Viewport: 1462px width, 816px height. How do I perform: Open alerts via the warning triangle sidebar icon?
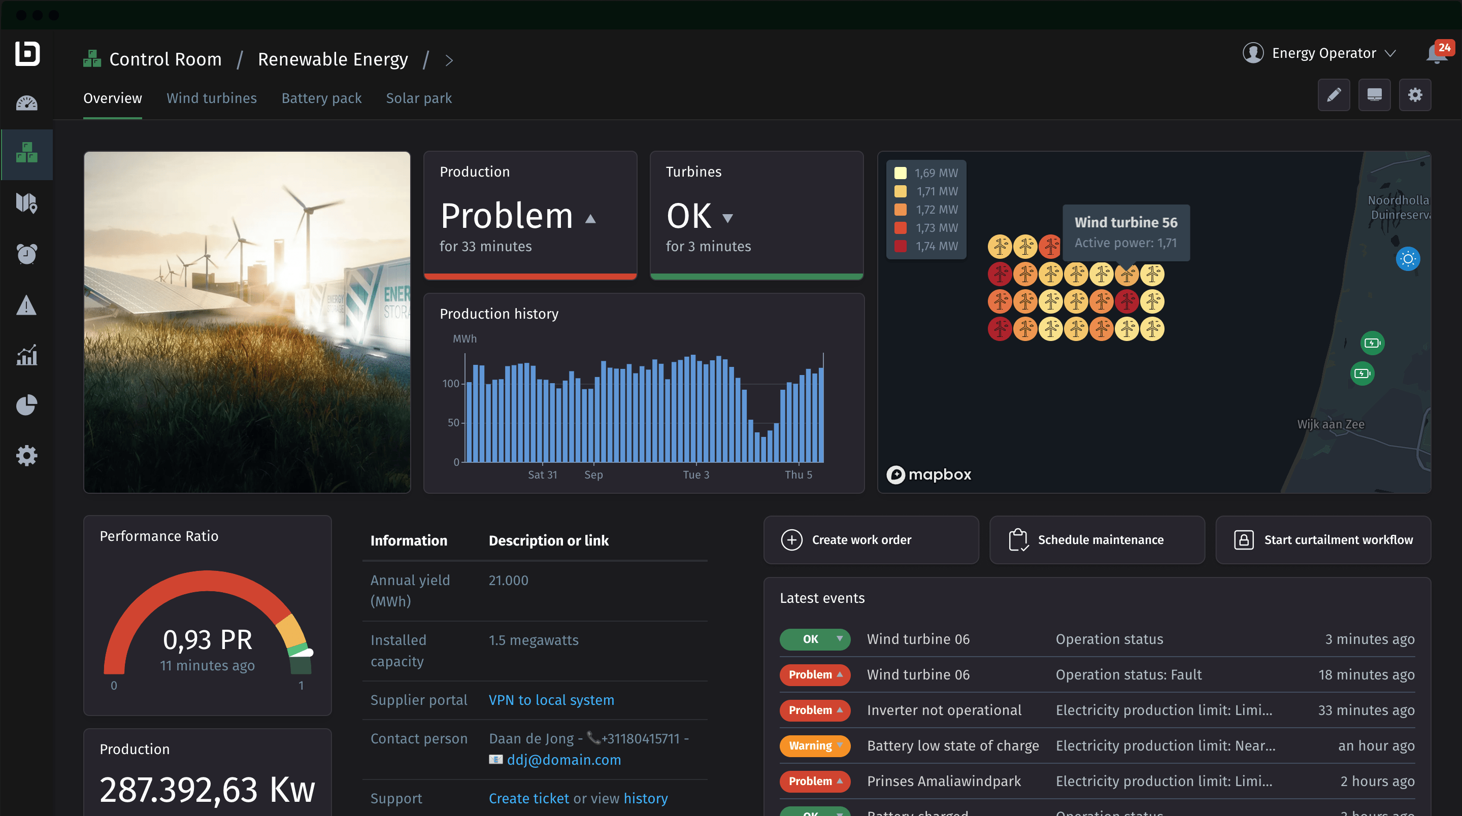tap(27, 306)
